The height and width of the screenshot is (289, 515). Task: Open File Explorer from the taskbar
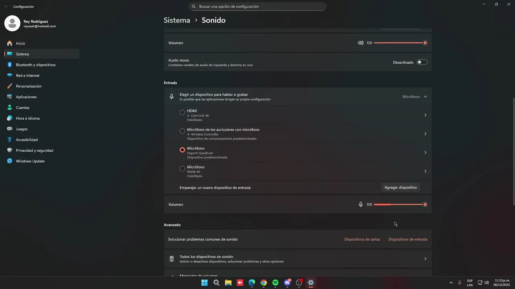tap(228, 283)
